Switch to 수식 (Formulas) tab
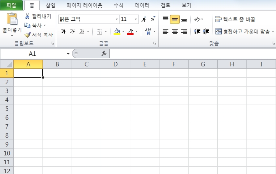The image size is (276, 174). [118, 5]
